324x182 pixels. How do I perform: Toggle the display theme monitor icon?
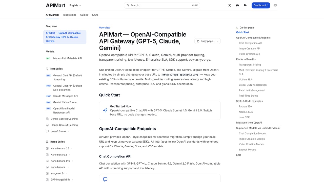[x=275, y=5]
